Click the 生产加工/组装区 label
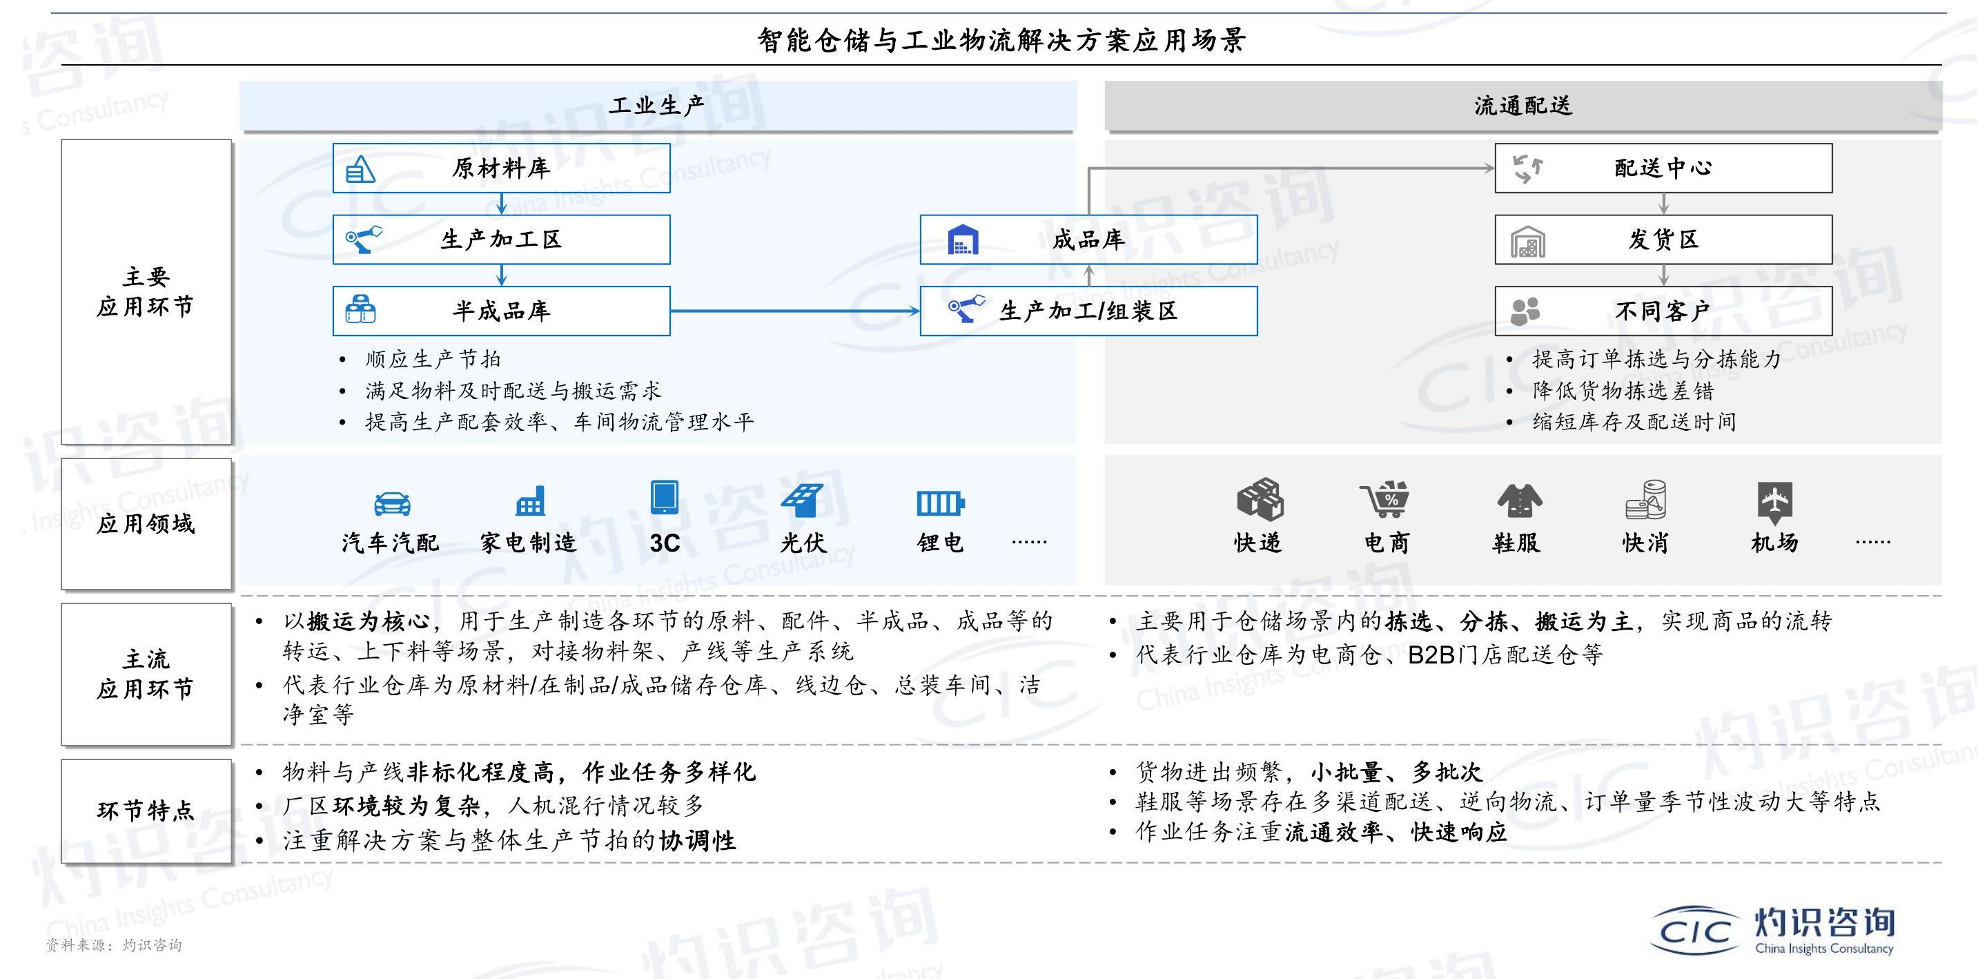1978x979 pixels. (1089, 311)
